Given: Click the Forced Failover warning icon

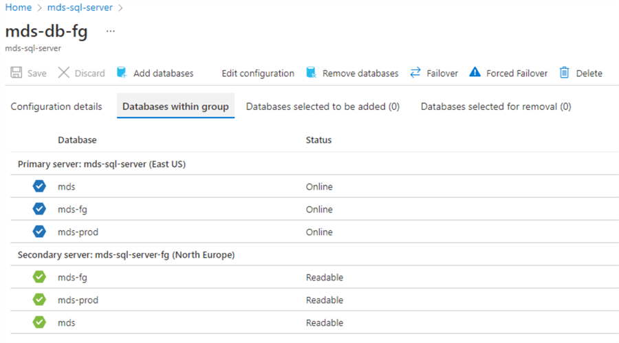Looking at the screenshot, I should coord(475,73).
